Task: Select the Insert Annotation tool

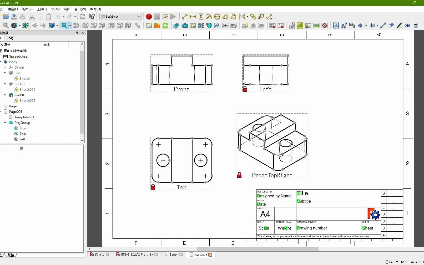Action: [x=336, y=26]
